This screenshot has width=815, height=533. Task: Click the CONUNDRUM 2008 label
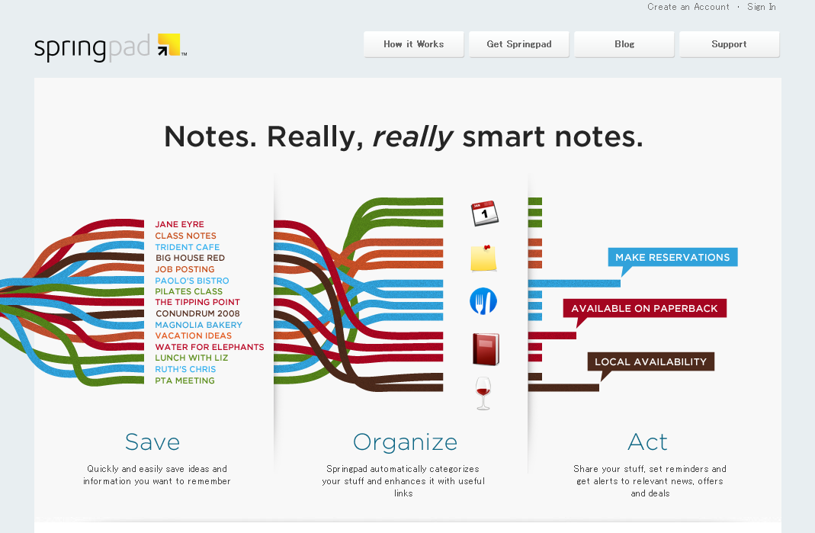[x=197, y=313]
